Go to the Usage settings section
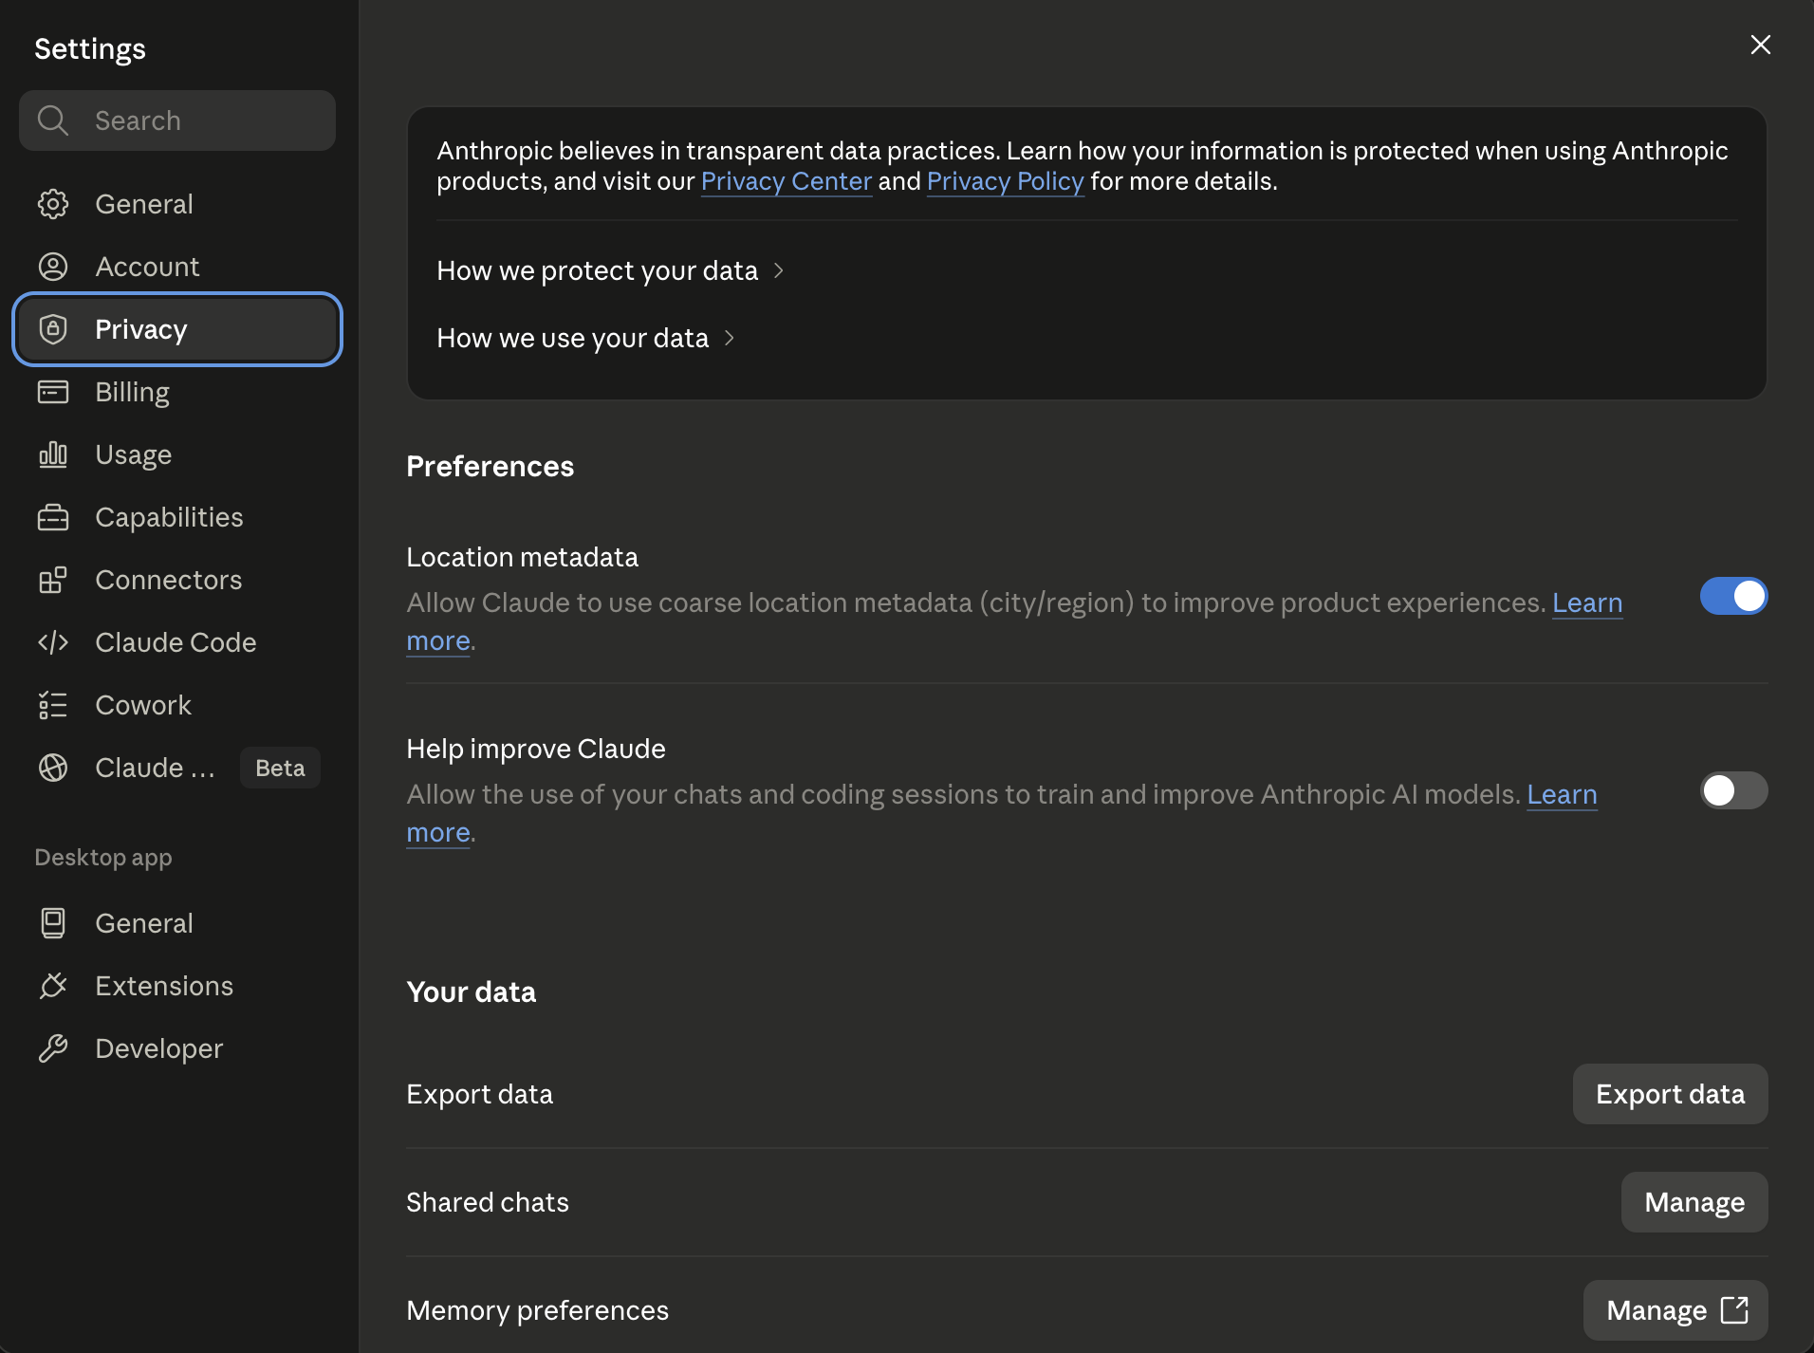 (177, 454)
